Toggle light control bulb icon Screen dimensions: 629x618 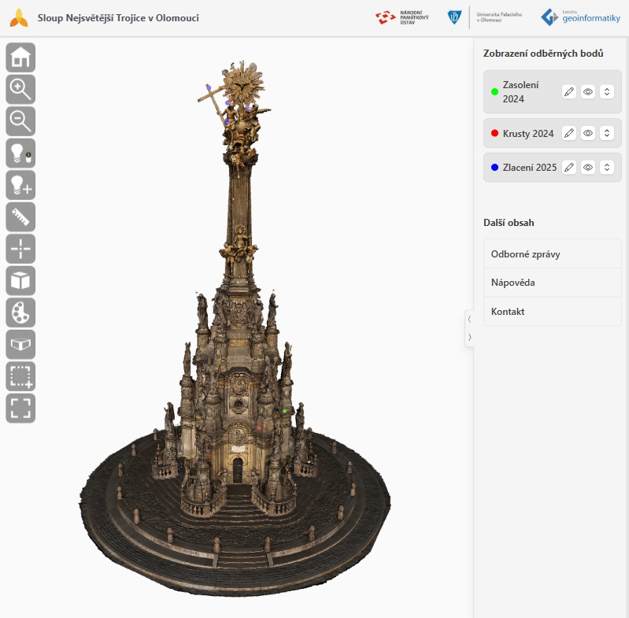pyautogui.click(x=20, y=154)
